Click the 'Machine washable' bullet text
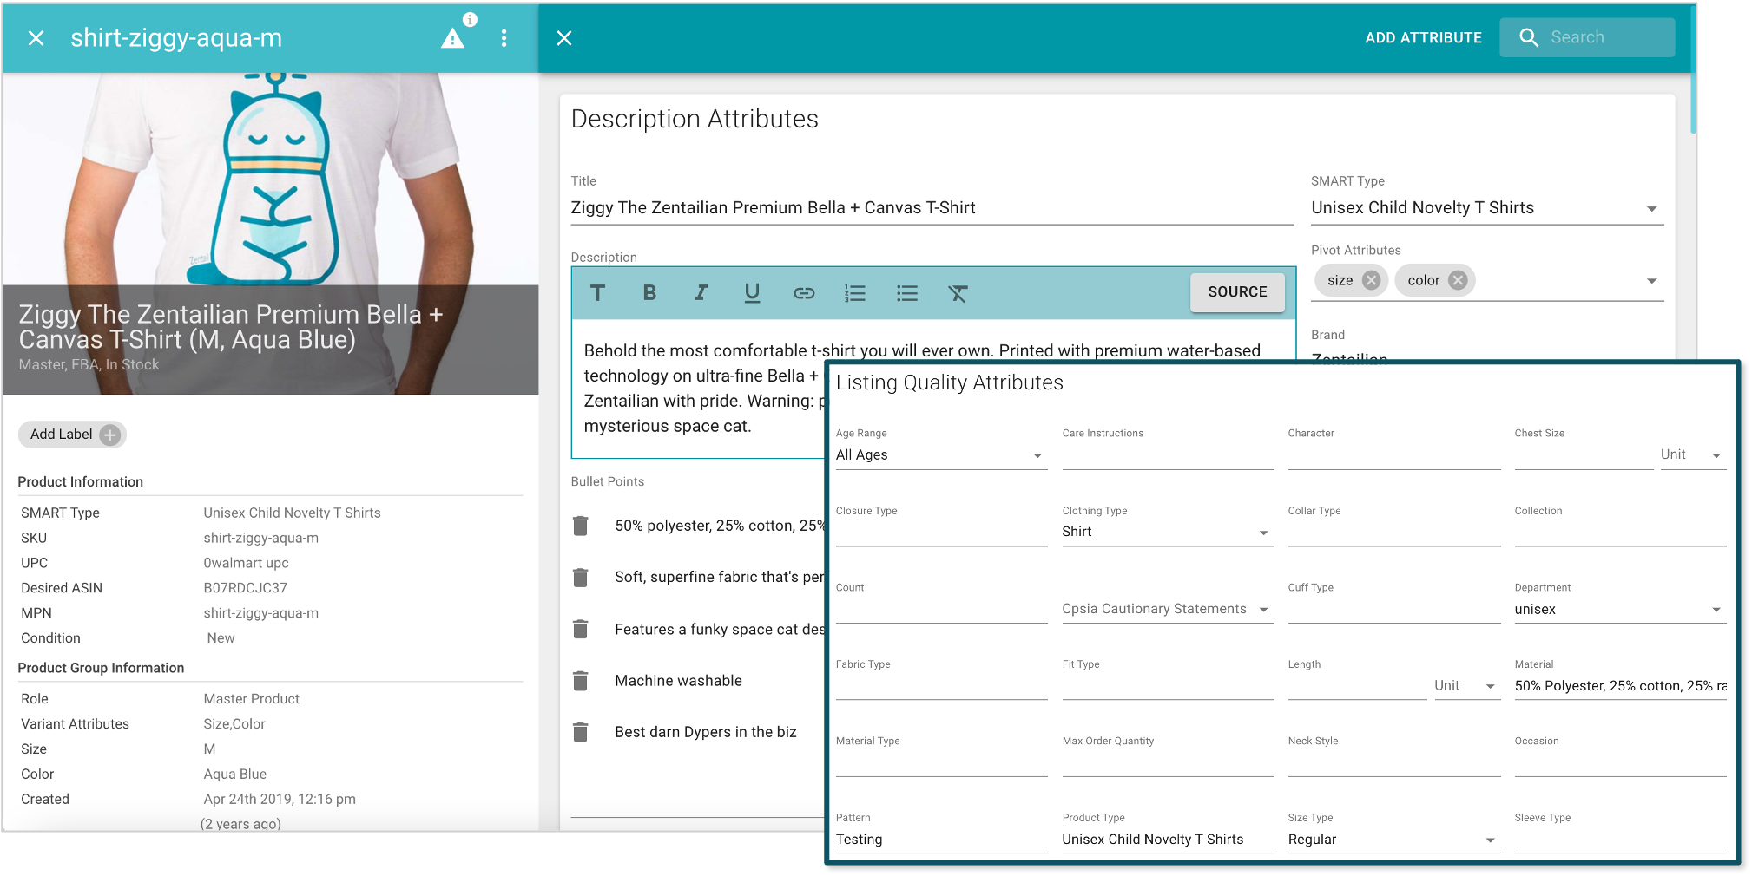 pos(678,681)
